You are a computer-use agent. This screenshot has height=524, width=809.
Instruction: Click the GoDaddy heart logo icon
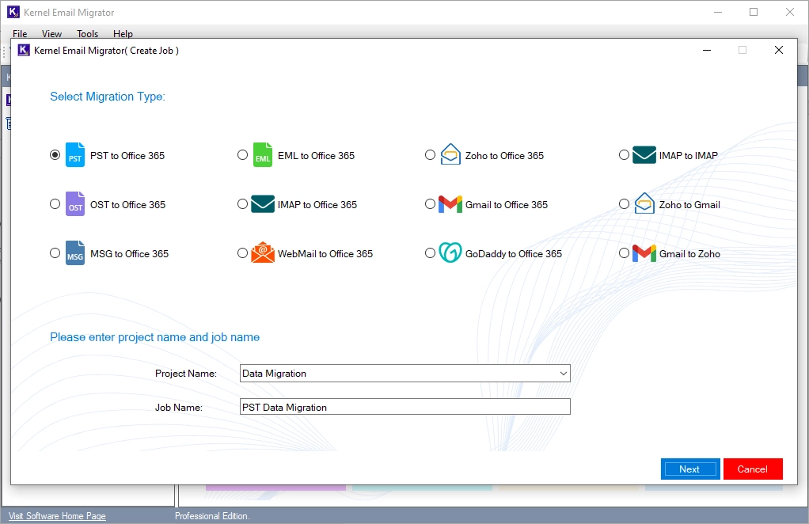coord(450,253)
